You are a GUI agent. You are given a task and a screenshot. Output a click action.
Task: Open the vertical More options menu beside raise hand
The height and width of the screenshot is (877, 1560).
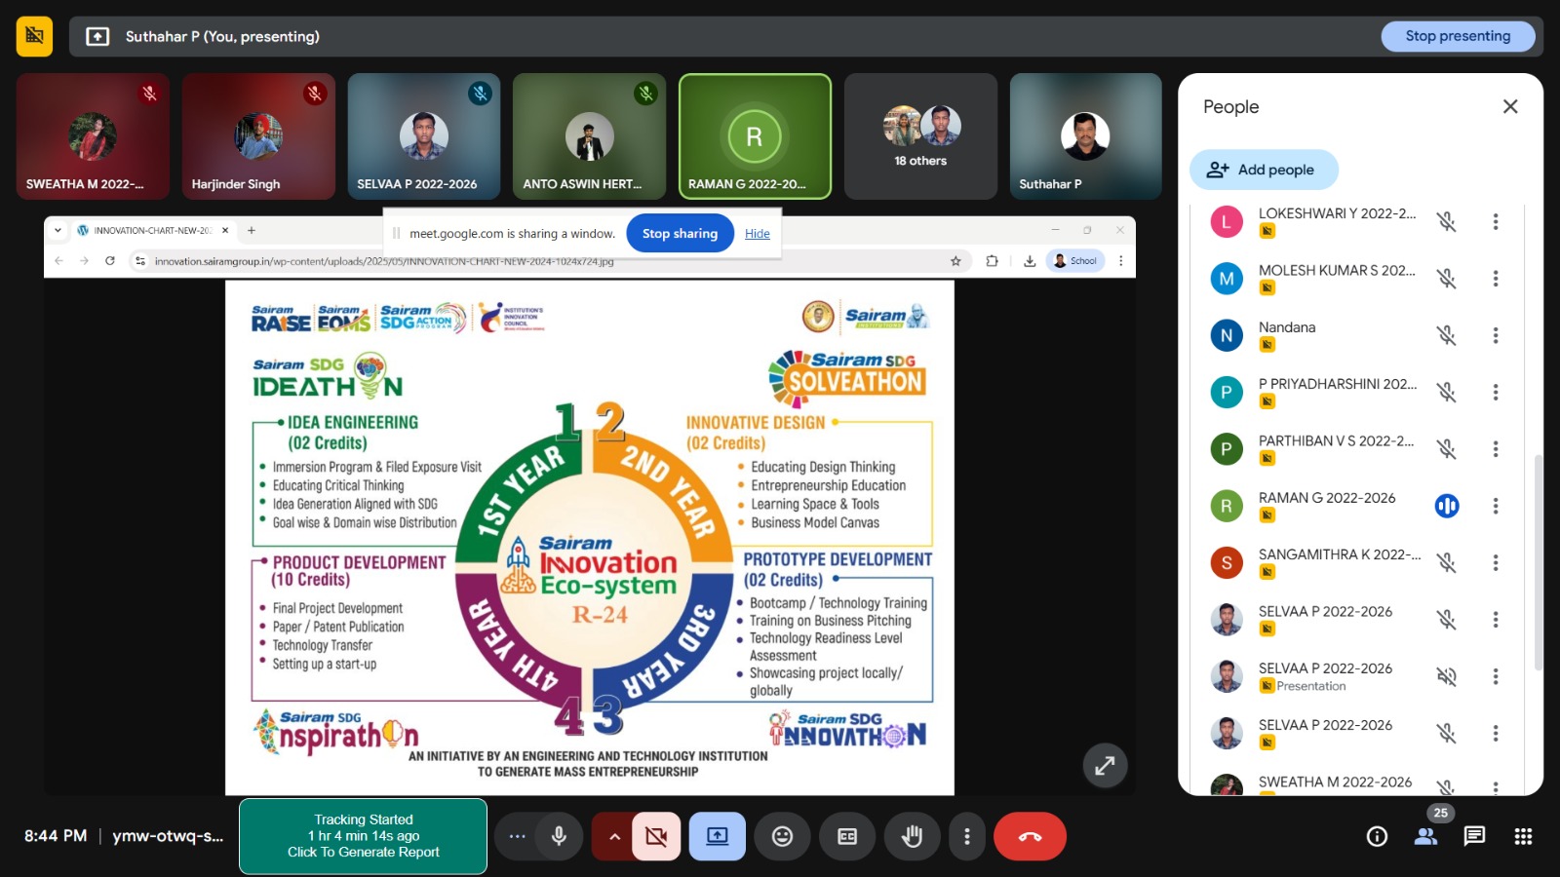[966, 836]
